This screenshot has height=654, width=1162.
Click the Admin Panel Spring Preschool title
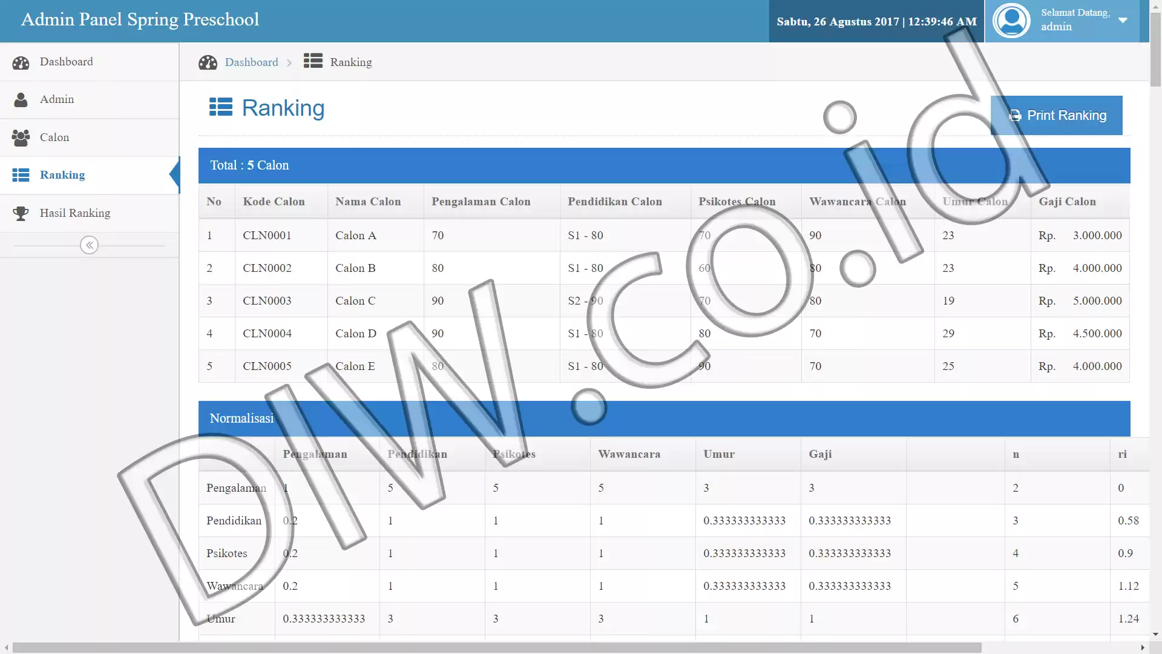[140, 19]
